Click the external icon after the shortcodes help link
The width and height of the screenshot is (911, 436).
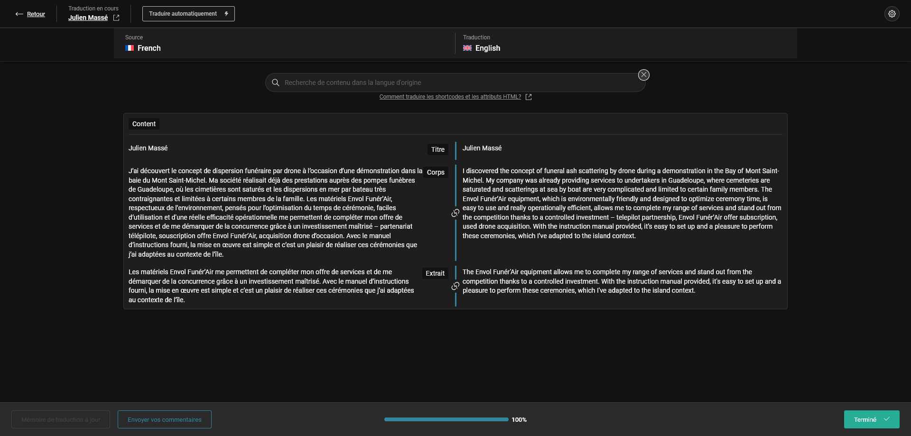click(x=529, y=97)
